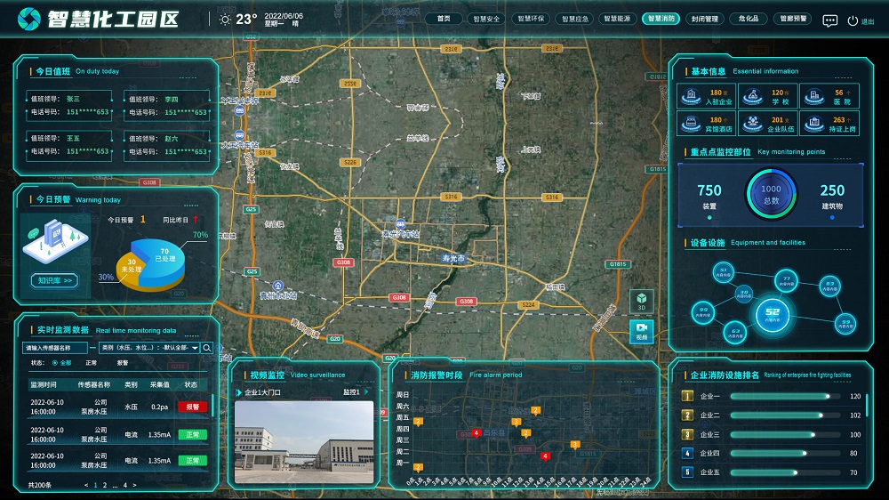Select the 报警 status filter option

(123, 363)
